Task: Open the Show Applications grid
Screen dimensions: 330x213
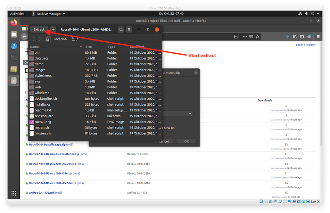Action: click(14, 193)
